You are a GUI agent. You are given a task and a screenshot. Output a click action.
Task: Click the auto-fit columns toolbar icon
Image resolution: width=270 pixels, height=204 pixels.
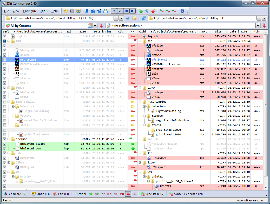106,11
